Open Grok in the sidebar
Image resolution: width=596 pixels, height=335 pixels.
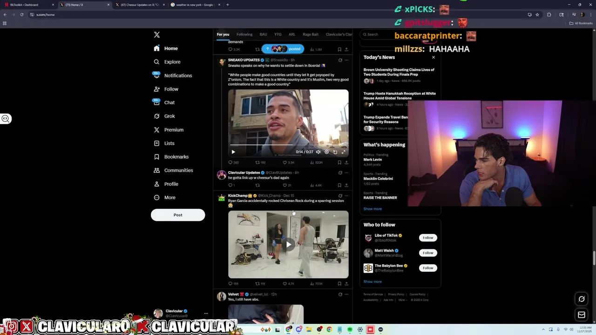click(x=164, y=116)
